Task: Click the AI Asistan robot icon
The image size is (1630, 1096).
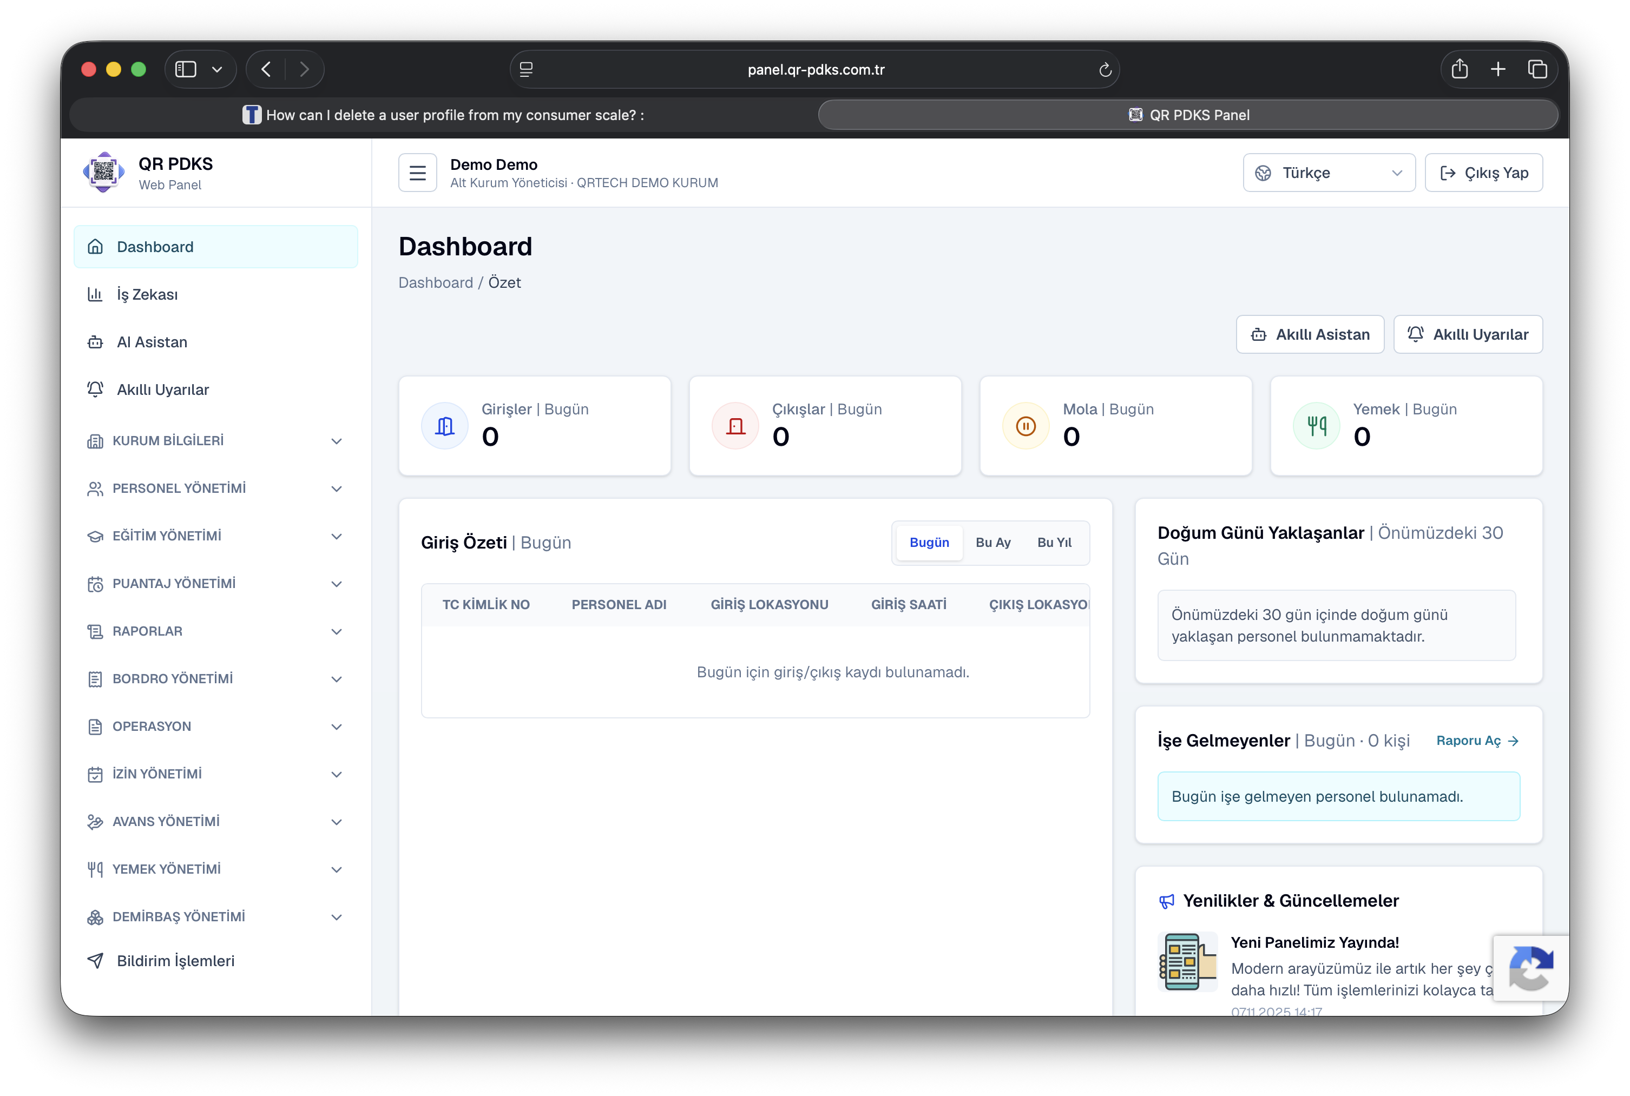Action: point(95,342)
